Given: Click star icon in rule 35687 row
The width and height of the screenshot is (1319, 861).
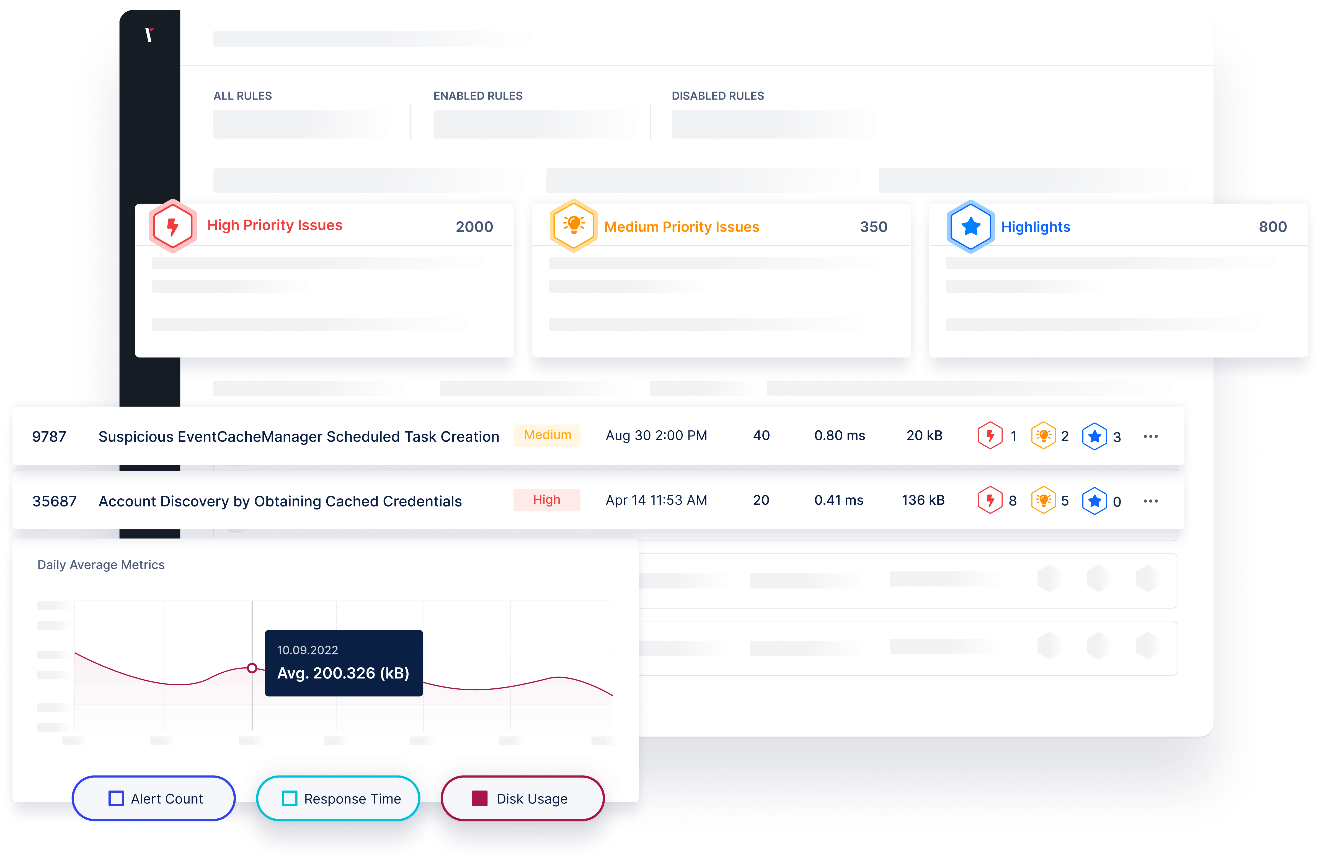Looking at the screenshot, I should click(x=1094, y=501).
